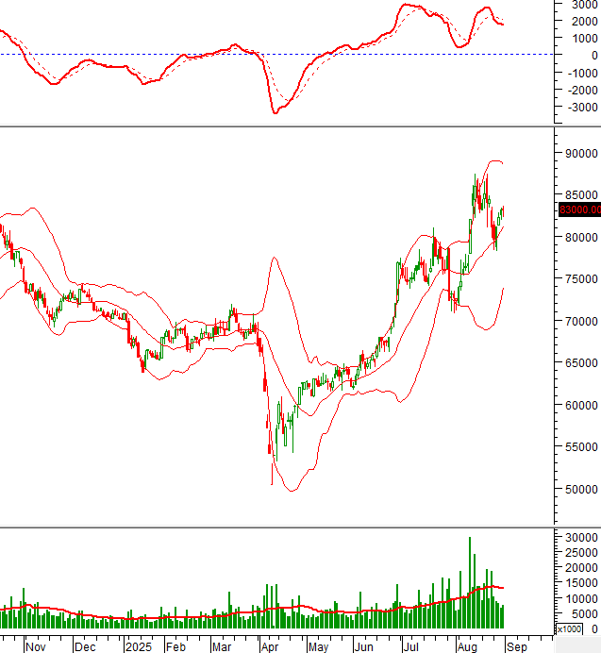This screenshot has width=601, height=653.
Task: Click the -3000 indicator axis label
Action: click(x=583, y=108)
